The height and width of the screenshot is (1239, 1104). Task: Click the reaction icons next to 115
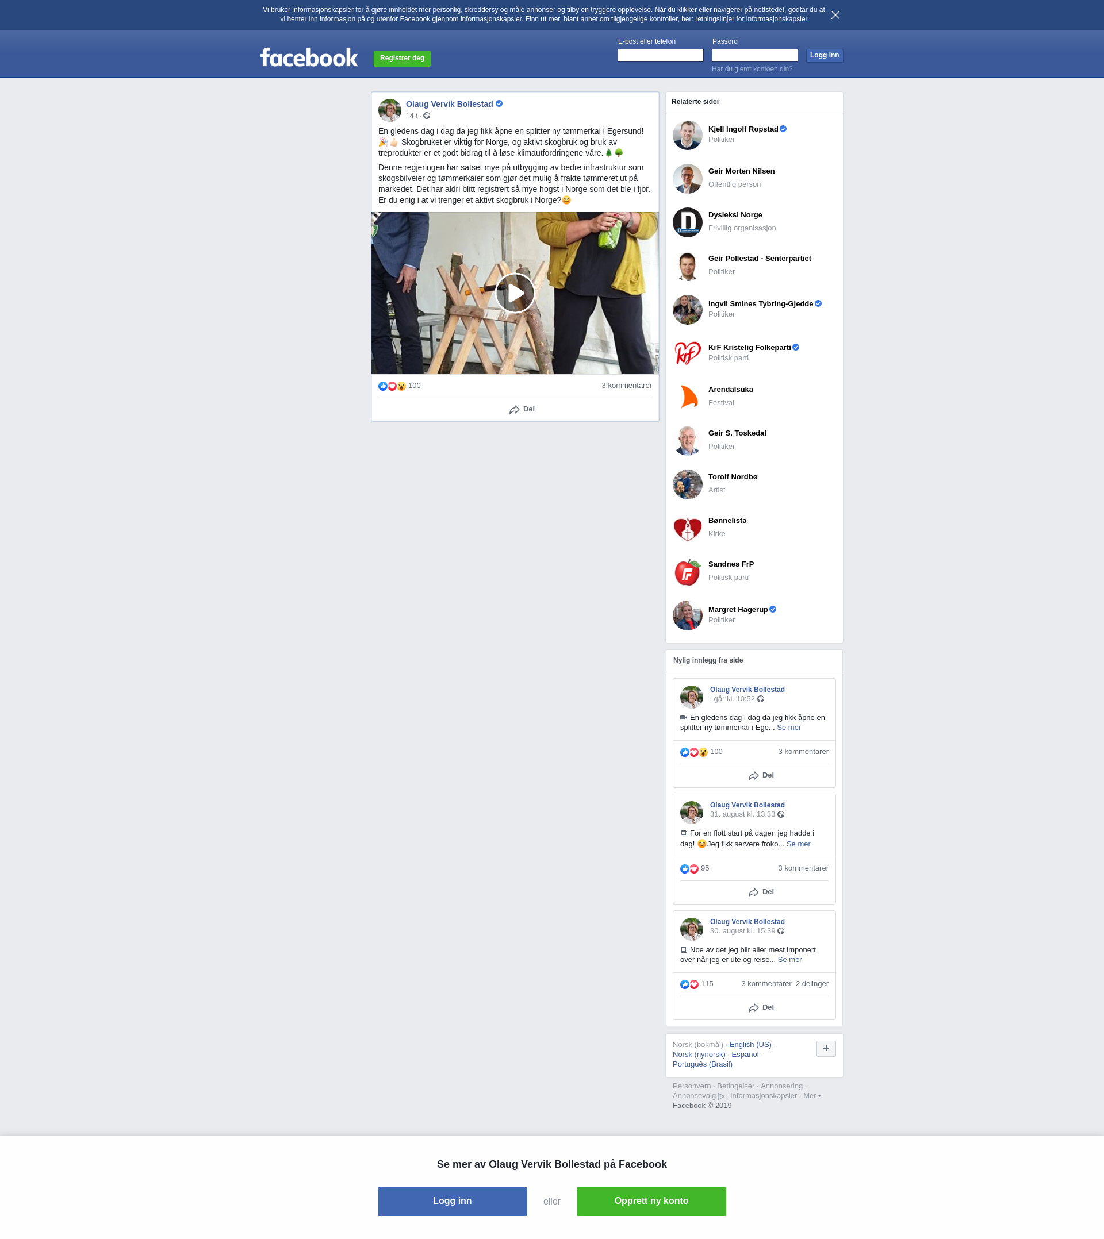tap(689, 984)
